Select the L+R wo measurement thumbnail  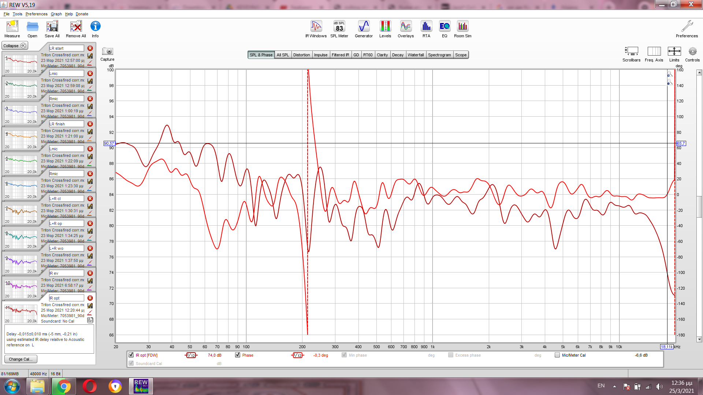click(21, 263)
